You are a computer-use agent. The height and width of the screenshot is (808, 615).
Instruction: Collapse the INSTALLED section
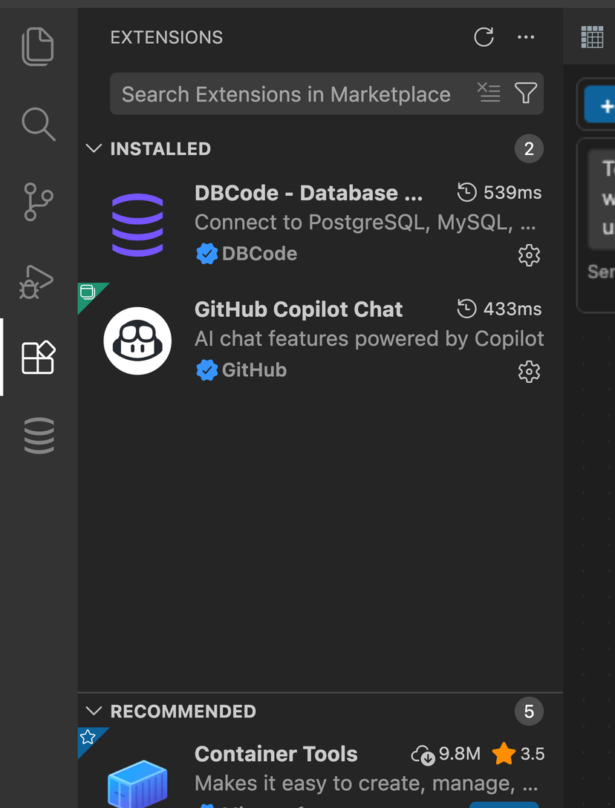pos(94,148)
